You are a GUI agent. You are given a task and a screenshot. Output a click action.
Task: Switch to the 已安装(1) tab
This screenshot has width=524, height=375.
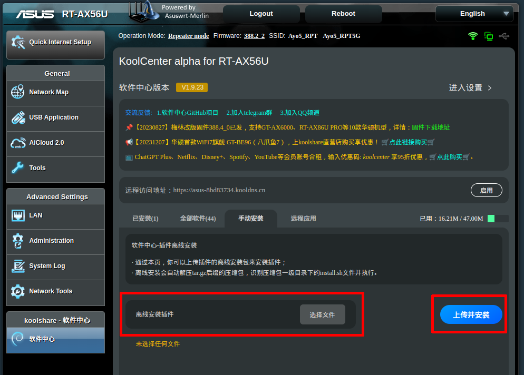click(x=145, y=219)
